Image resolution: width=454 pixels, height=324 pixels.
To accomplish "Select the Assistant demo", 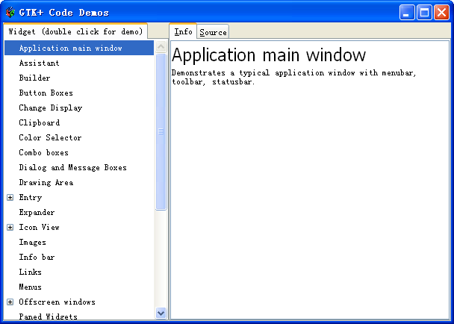I will 79,63.
